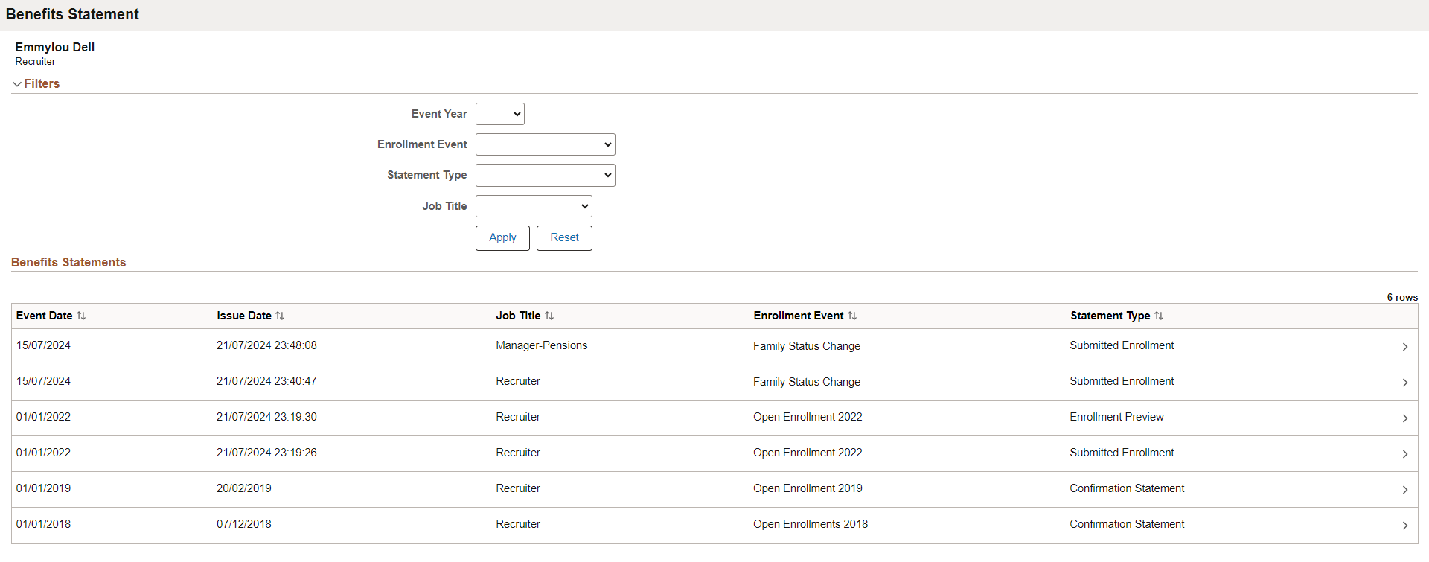Sort table by Event Date
The image size is (1429, 562).
click(81, 316)
